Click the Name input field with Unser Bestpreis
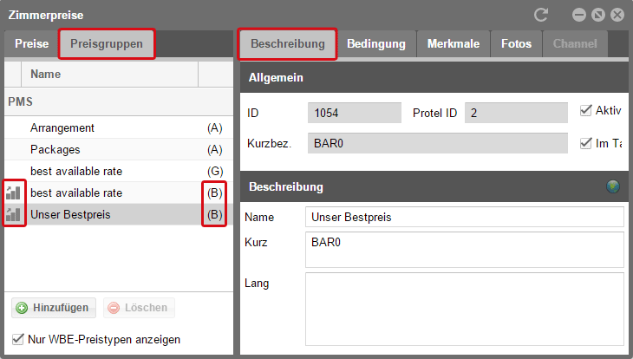 (464, 217)
